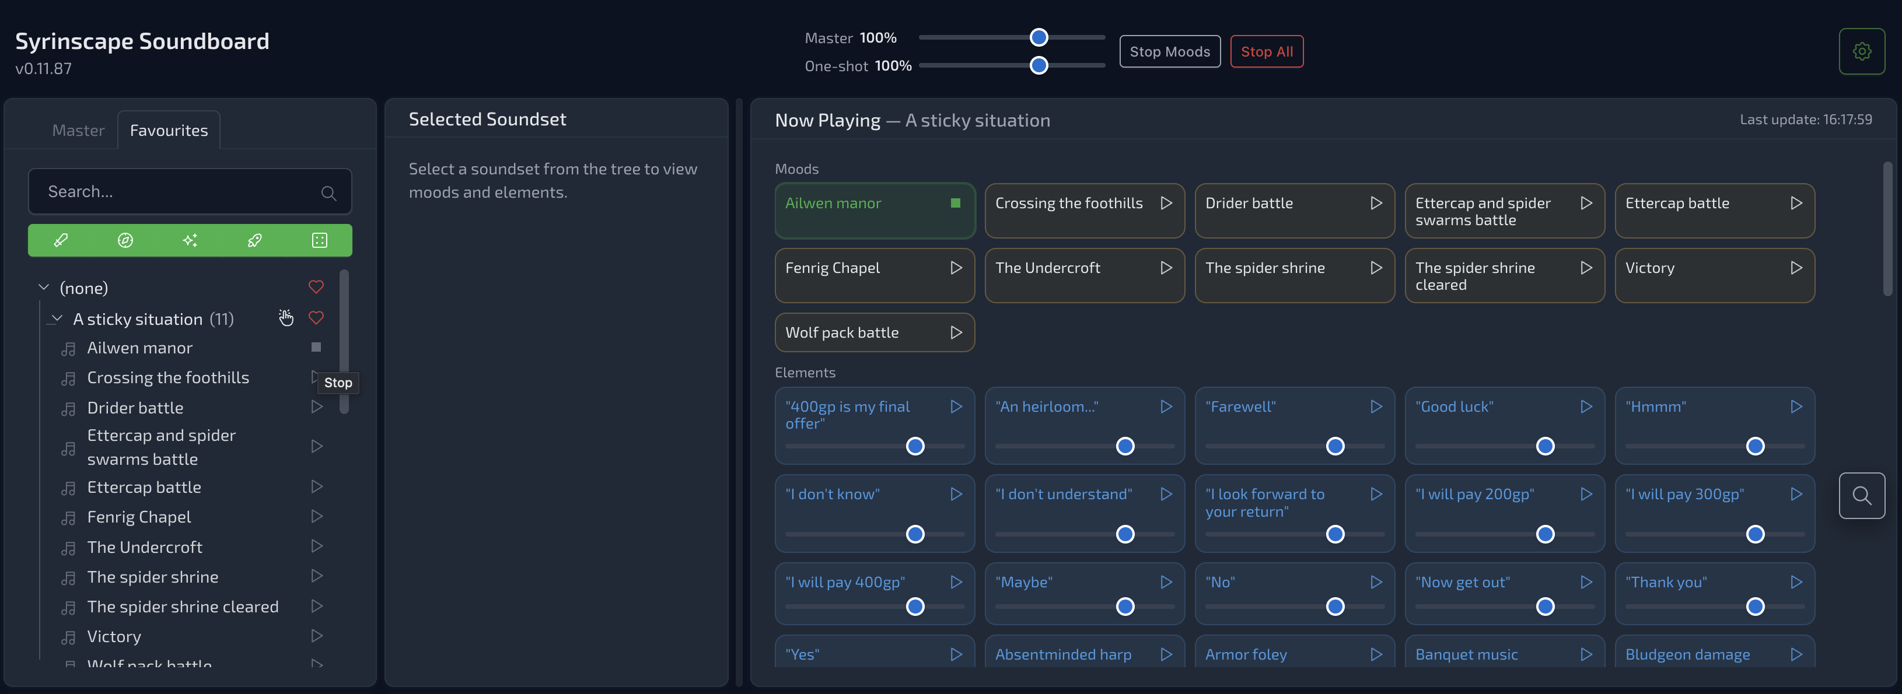This screenshot has width=1902, height=694.
Task: Click the hand icon beside A sticky situation
Action: pos(286,318)
